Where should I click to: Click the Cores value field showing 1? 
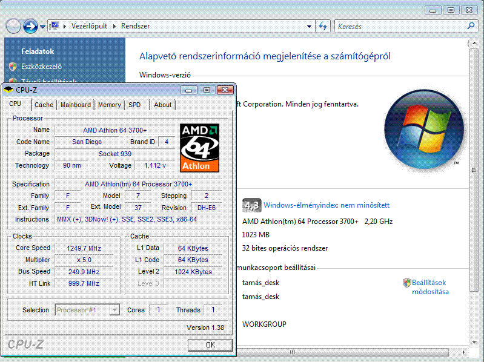[158, 310]
